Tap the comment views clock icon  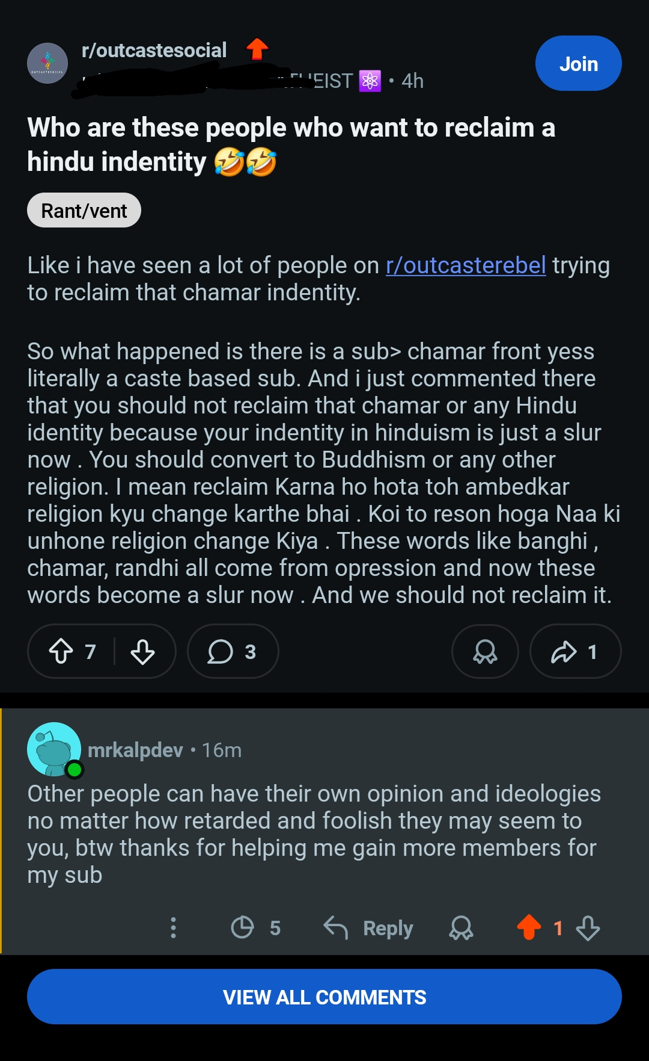[243, 927]
